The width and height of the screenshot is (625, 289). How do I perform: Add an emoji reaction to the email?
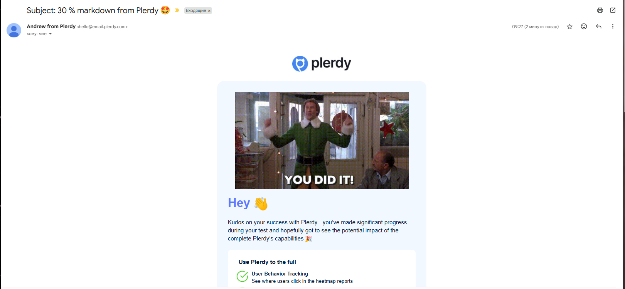584,27
